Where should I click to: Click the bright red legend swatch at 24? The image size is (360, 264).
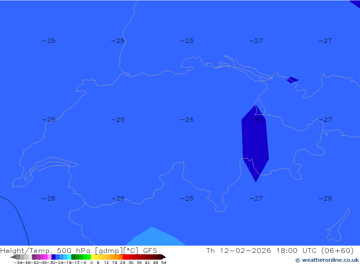(x=125, y=257)
